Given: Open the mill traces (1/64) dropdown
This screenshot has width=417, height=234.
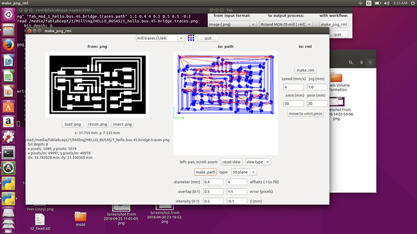Looking at the screenshot, I should 160,38.
